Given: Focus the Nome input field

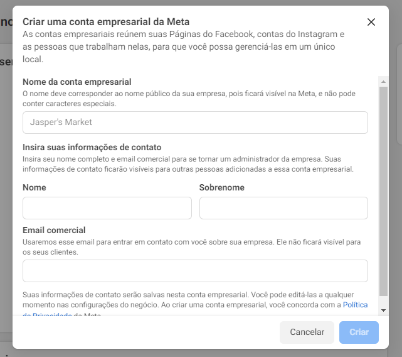Looking at the screenshot, I should point(107,208).
